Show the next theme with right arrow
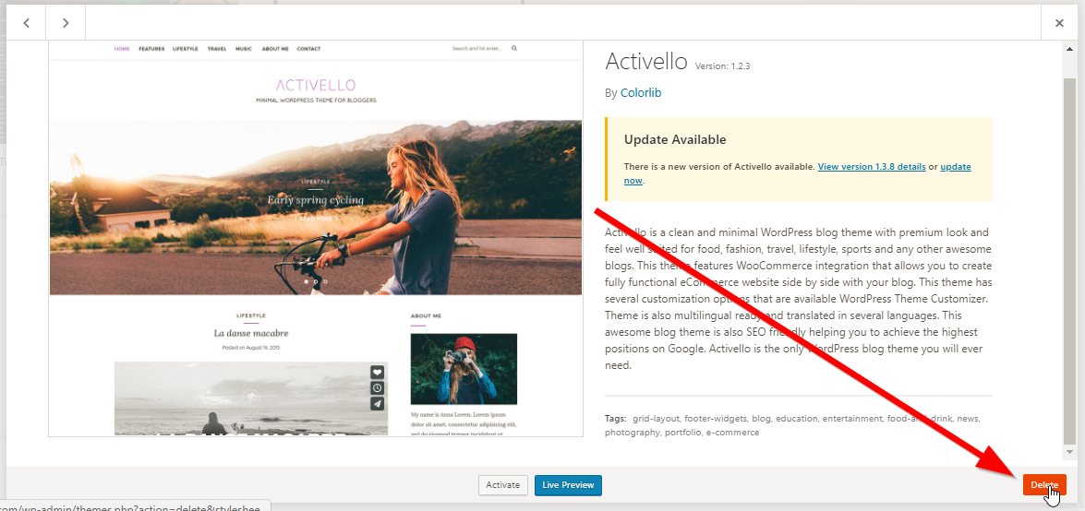This screenshot has width=1085, height=511. click(x=66, y=23)
